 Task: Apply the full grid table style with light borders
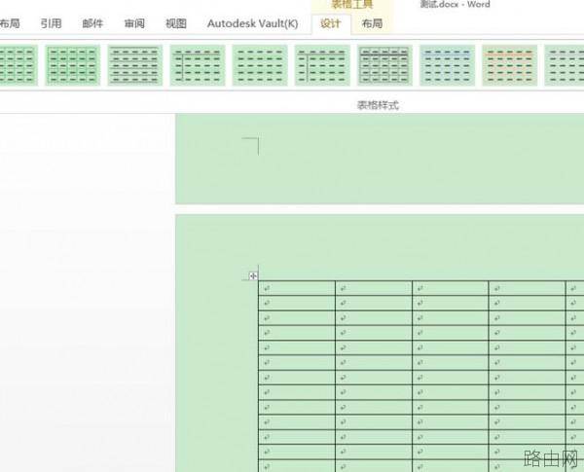click(73, 65)
